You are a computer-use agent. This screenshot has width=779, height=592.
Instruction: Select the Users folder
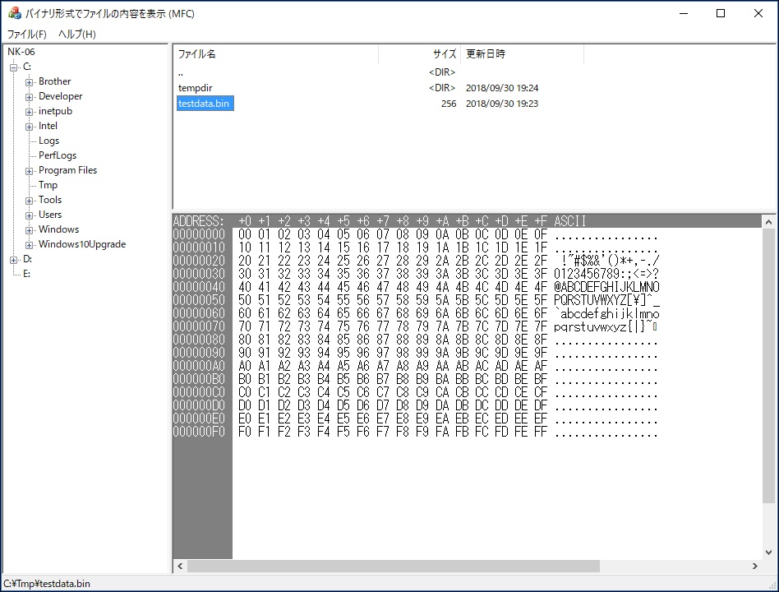[x=50, y=215]
